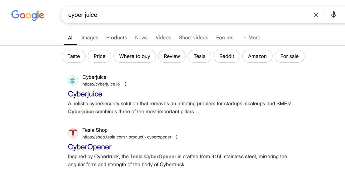Apply the Reddit filter chip
345x174 pixels.
(x=227, y=56)
